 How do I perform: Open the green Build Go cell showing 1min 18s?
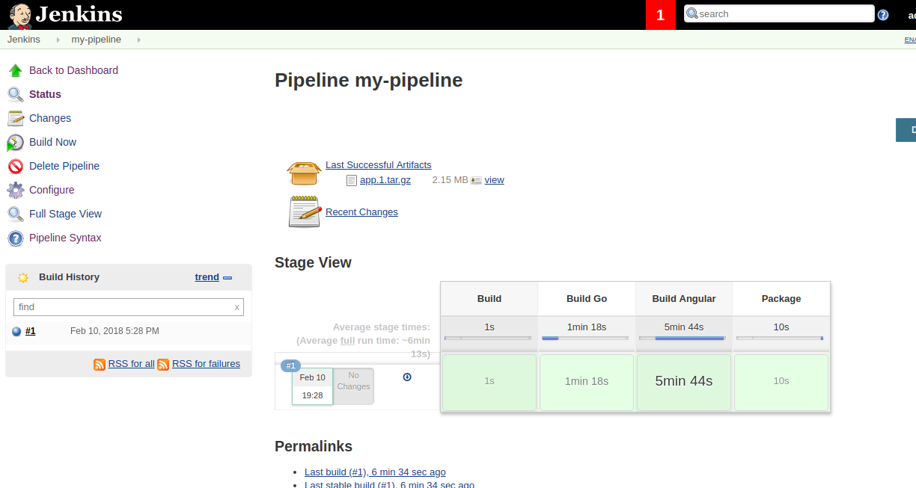[x=587, y=383]
